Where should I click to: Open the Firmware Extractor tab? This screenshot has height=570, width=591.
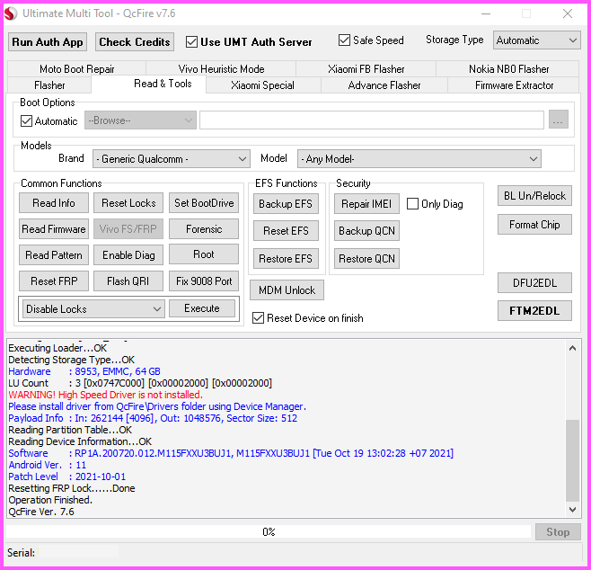pos(514,85)
